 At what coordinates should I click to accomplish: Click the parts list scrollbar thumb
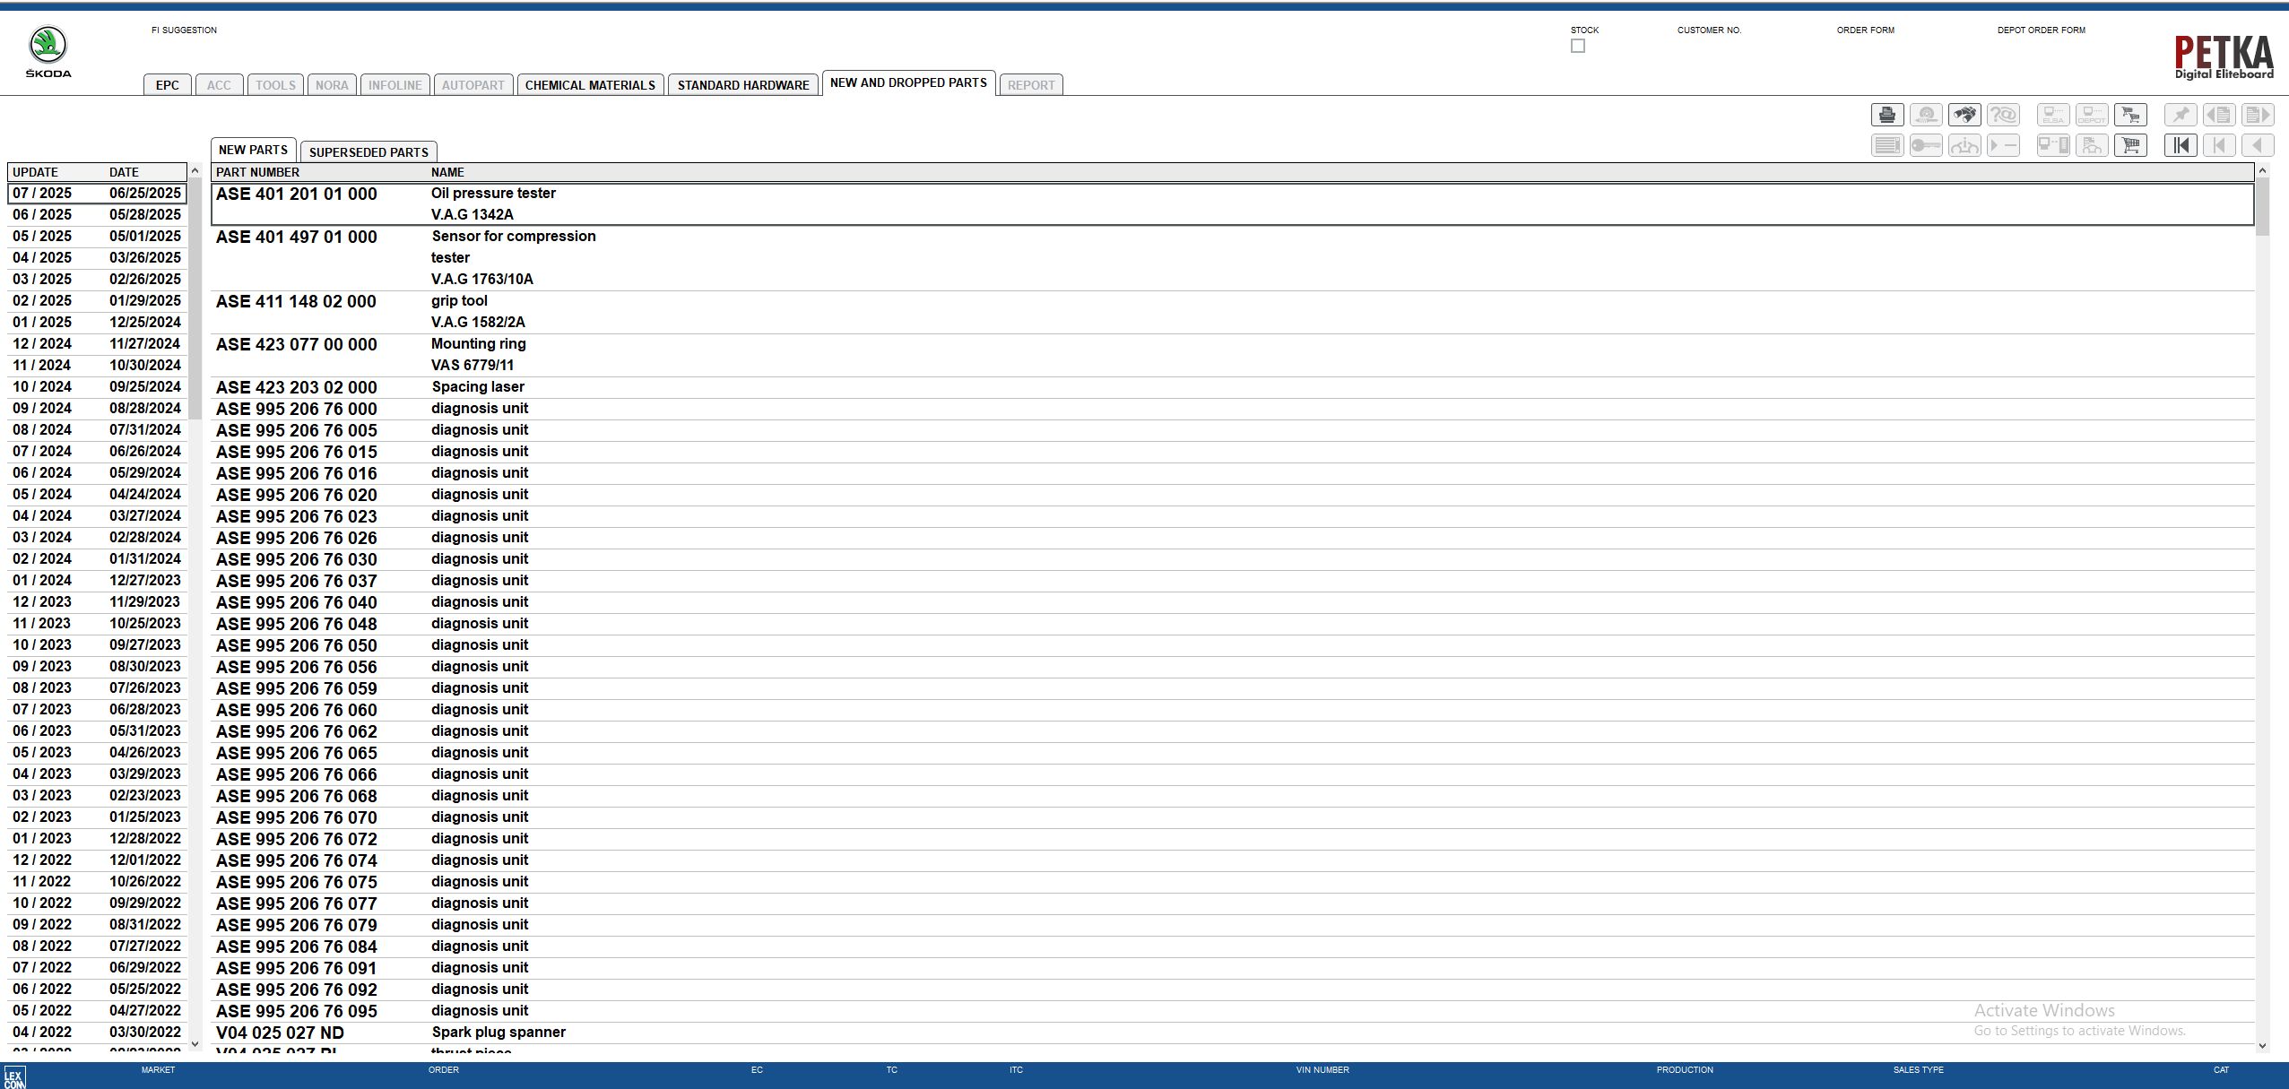pos(2262,207)
